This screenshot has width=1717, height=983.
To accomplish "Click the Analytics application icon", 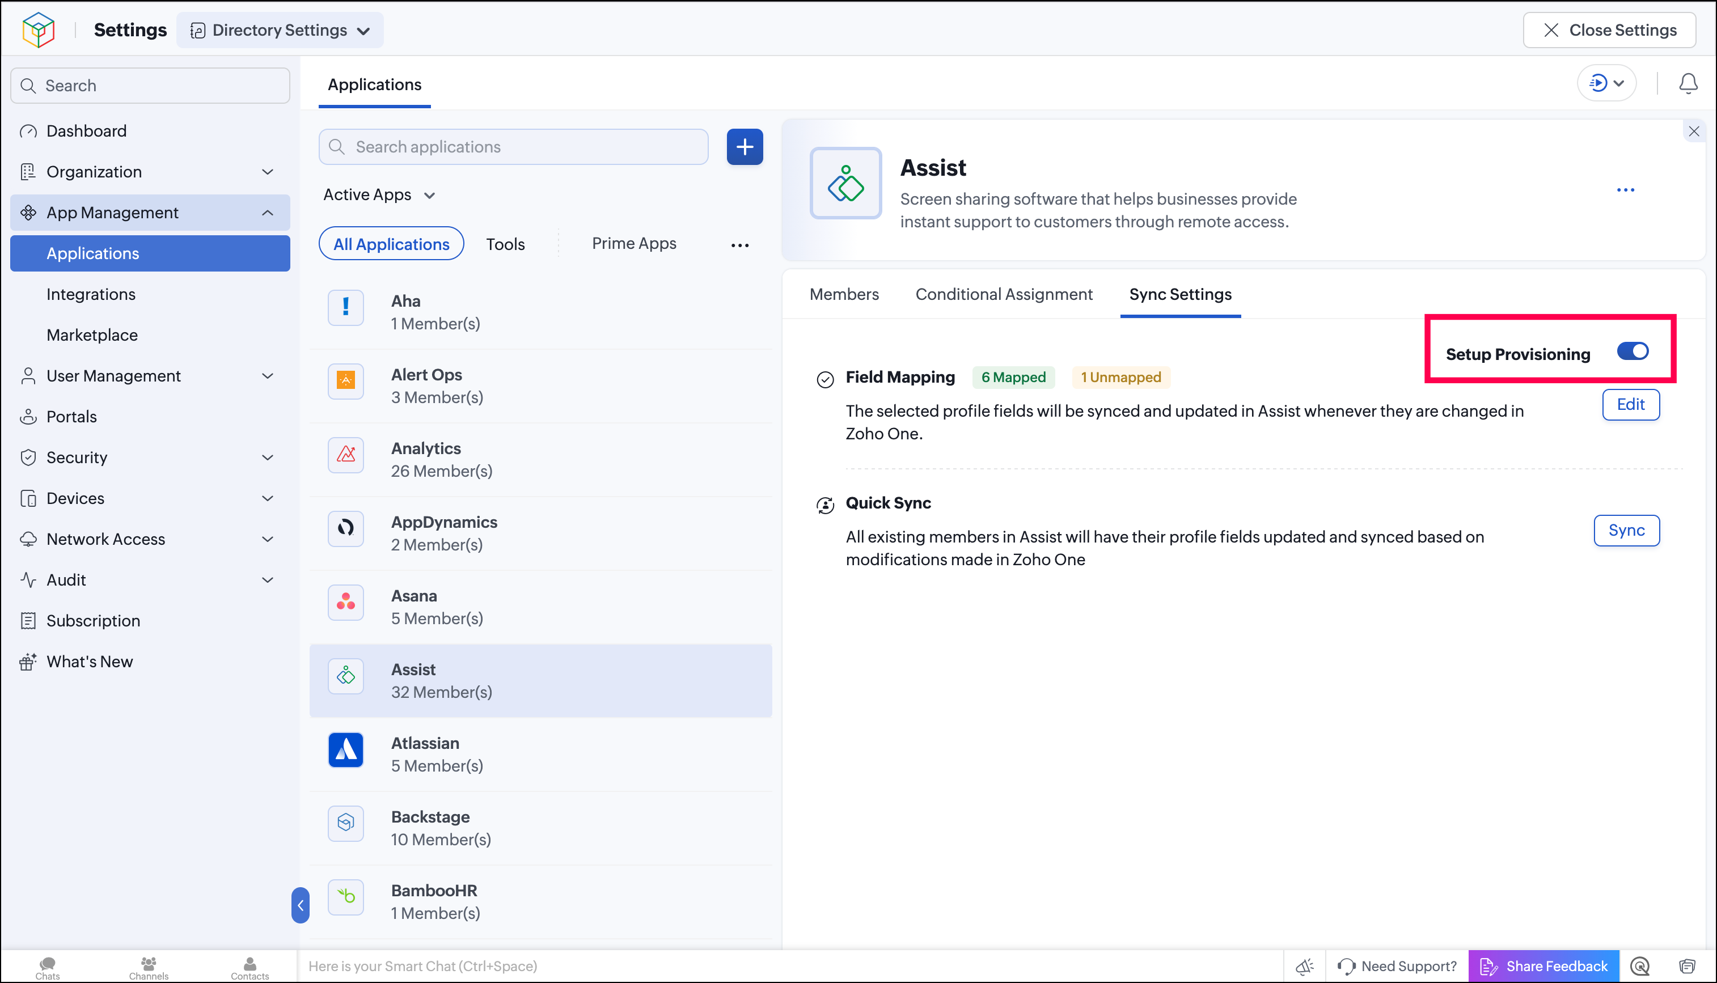I will click(x=346, y=454).
